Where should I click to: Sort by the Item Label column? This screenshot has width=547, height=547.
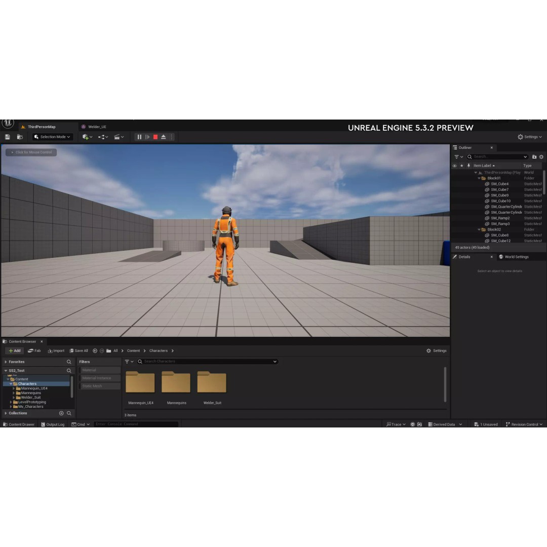click(x=484, y=166)
